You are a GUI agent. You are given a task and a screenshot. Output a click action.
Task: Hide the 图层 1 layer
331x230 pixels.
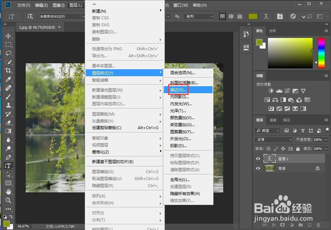tap(258, 158)
